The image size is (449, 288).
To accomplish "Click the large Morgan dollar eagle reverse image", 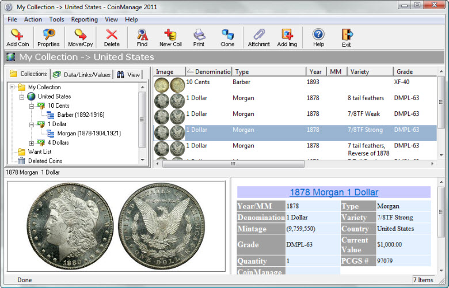I will [162, 226].
